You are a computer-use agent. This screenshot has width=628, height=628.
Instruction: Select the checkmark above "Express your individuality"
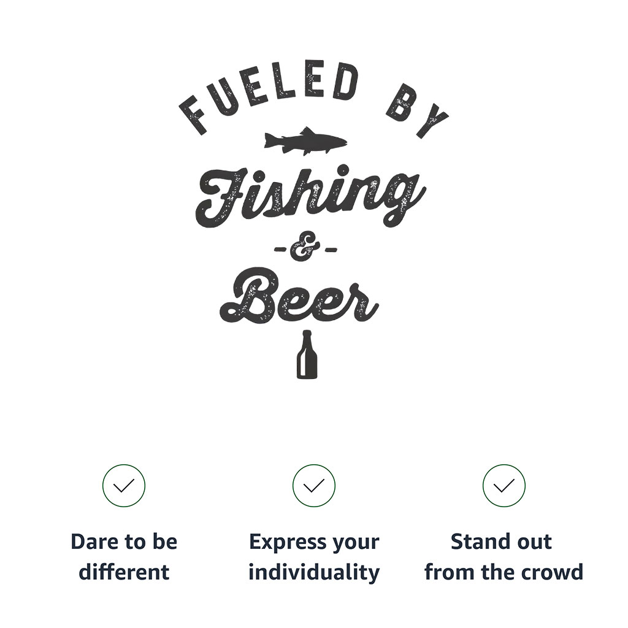[x=314, y=486]
